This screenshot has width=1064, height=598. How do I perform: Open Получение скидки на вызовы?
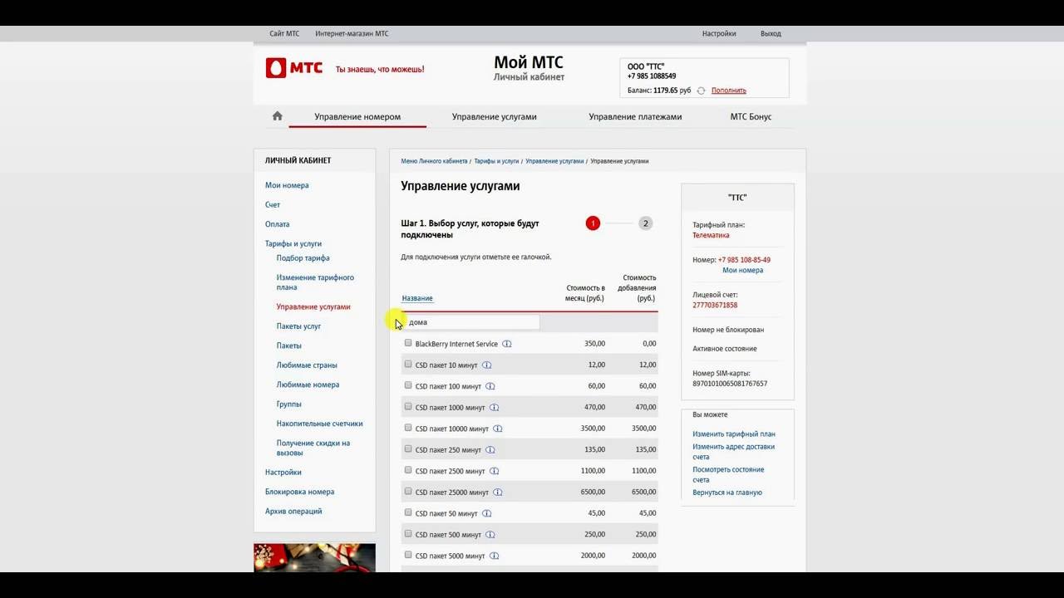click(x=313, y=448)
